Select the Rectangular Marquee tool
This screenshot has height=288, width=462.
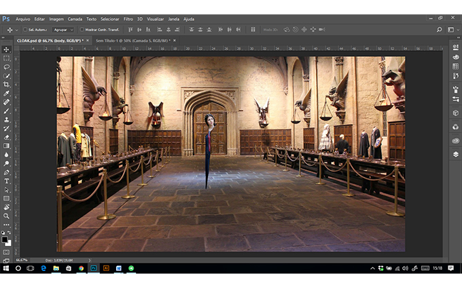pos(6,58)
